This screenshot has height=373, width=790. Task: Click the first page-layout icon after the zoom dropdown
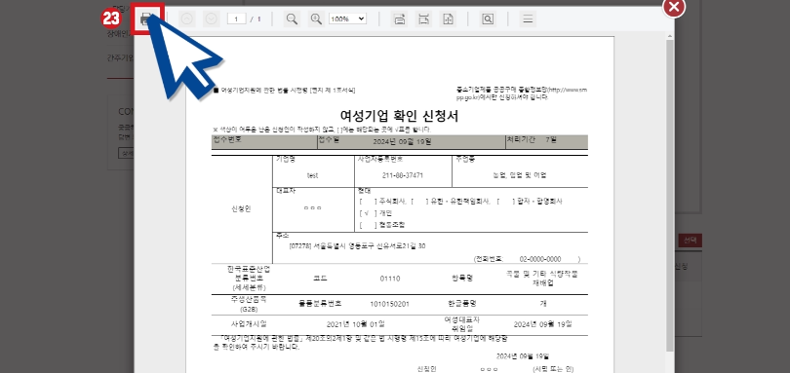click(x=400, y=19)
